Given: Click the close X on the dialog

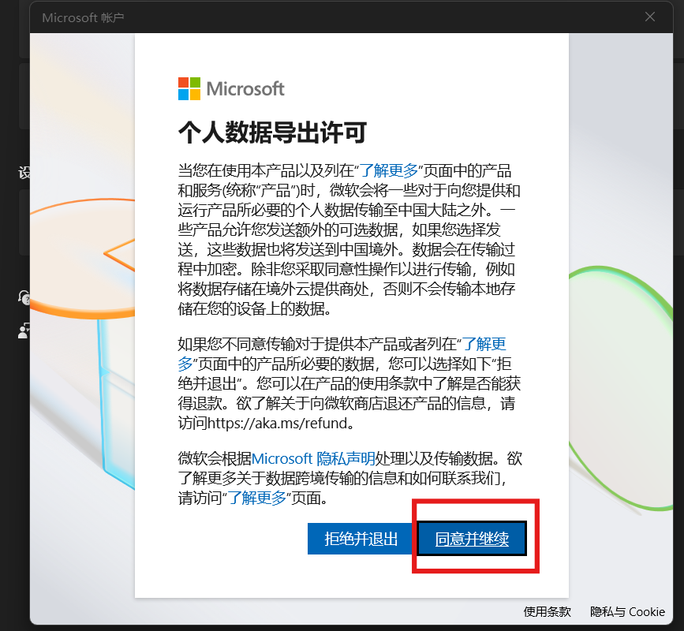Looking at the screenshot, I should point(650,17).
